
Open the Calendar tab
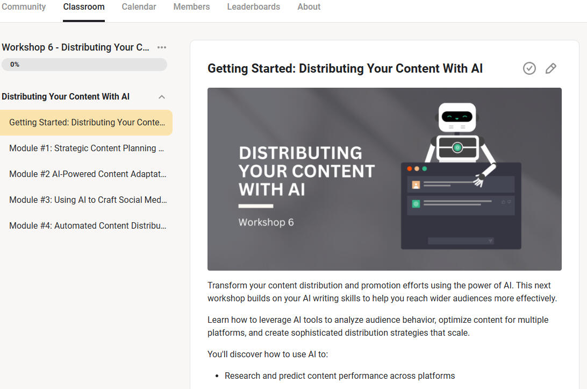tap(139, 7)
